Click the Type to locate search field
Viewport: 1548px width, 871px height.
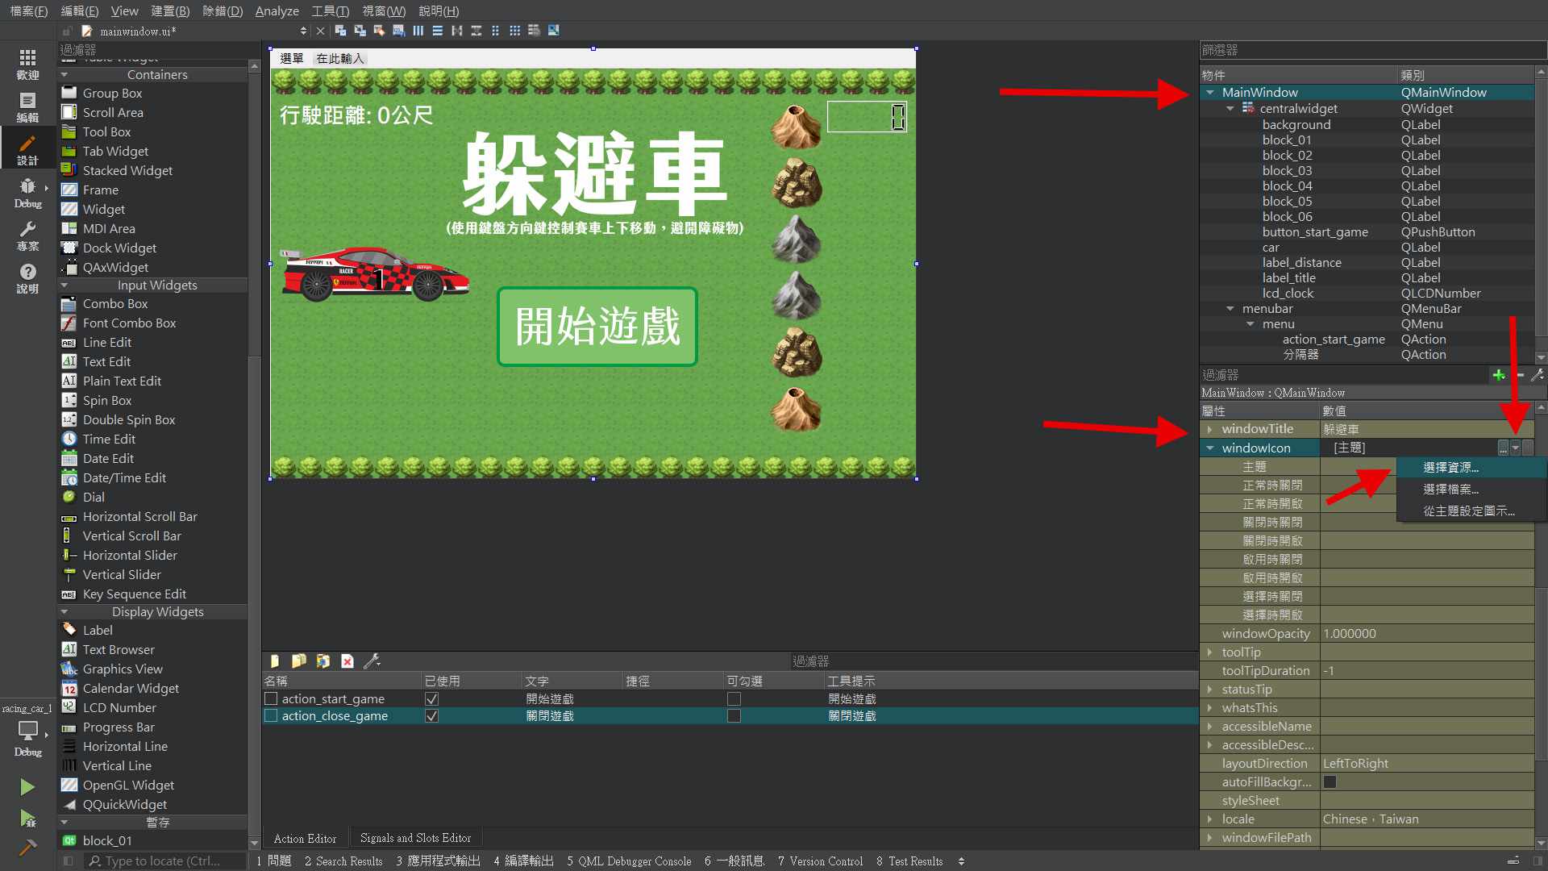(x=161, y=861)
